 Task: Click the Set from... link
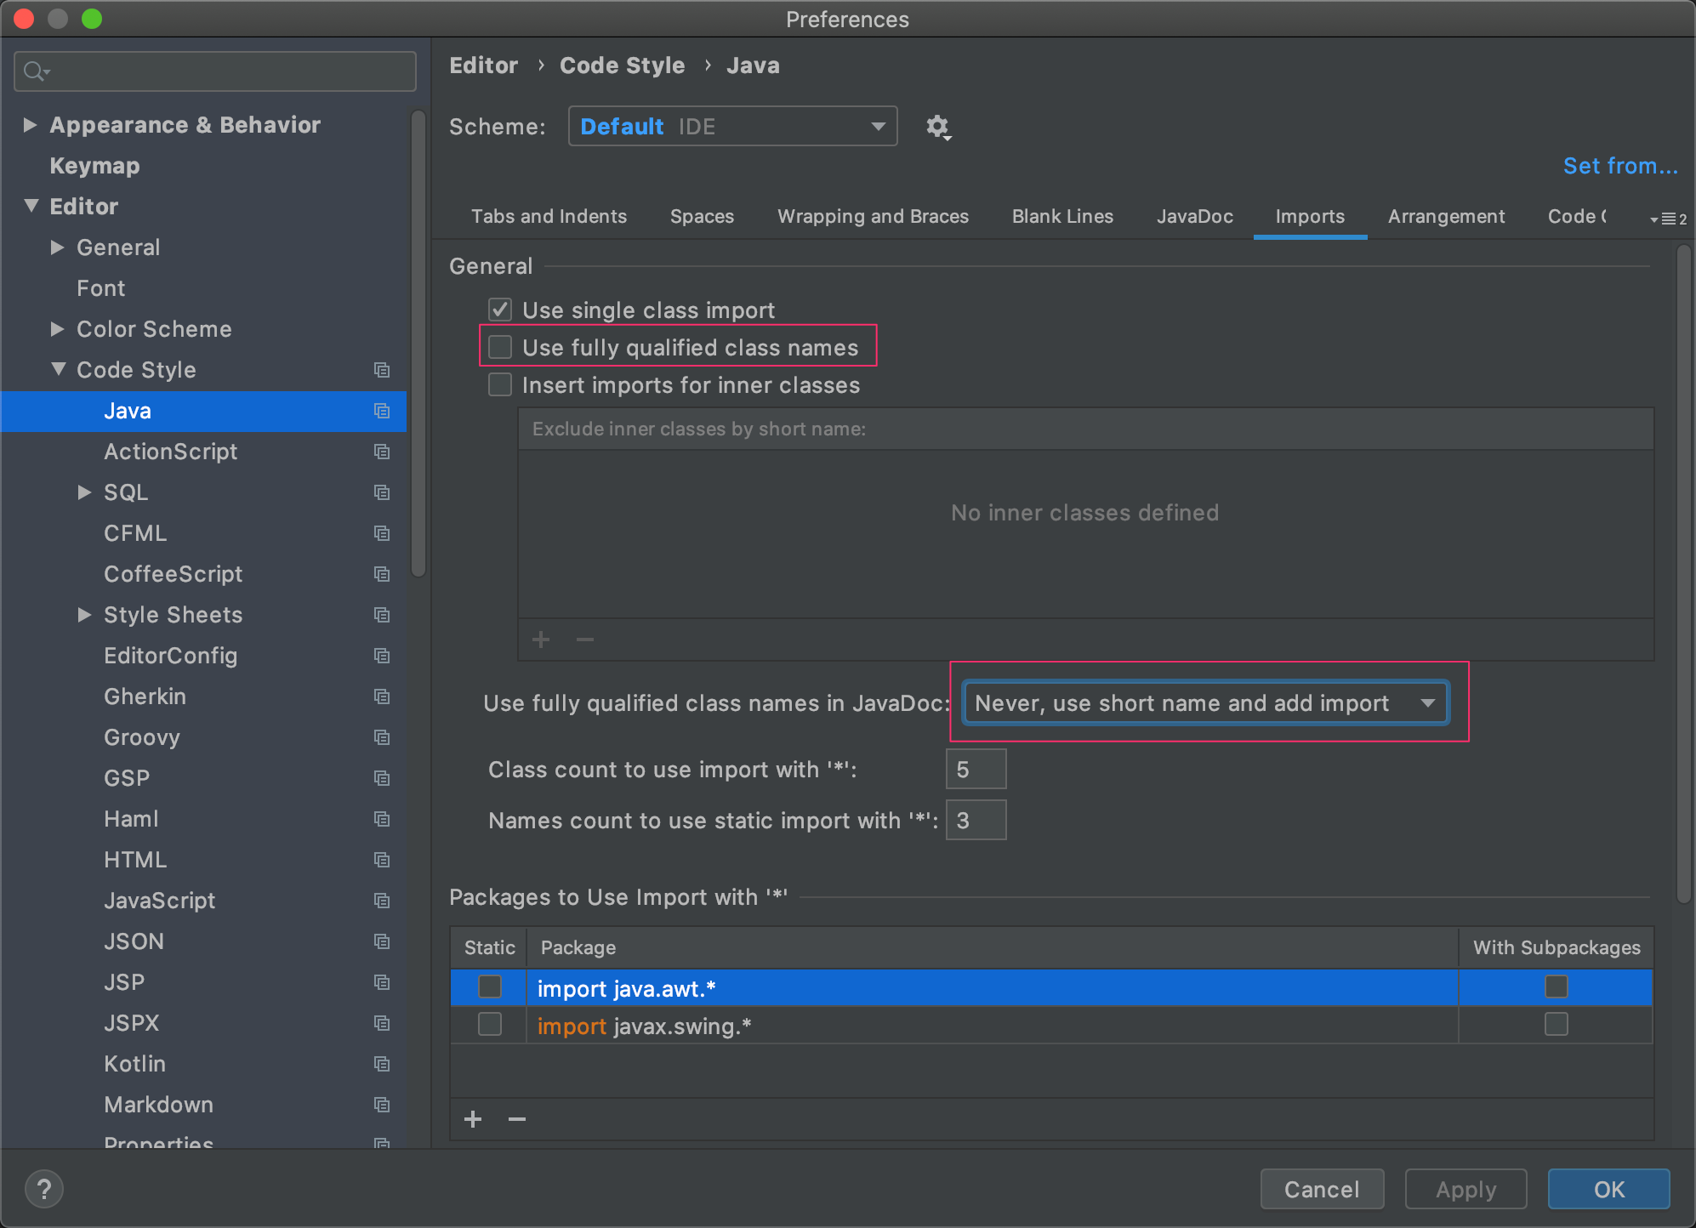coord(1620,166)
